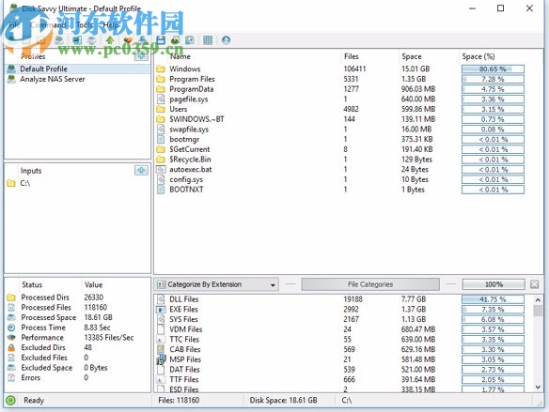Screen dimensions: 549x412
Task: Click the categories scrollbar up arrow
Action: coord(538,299)
